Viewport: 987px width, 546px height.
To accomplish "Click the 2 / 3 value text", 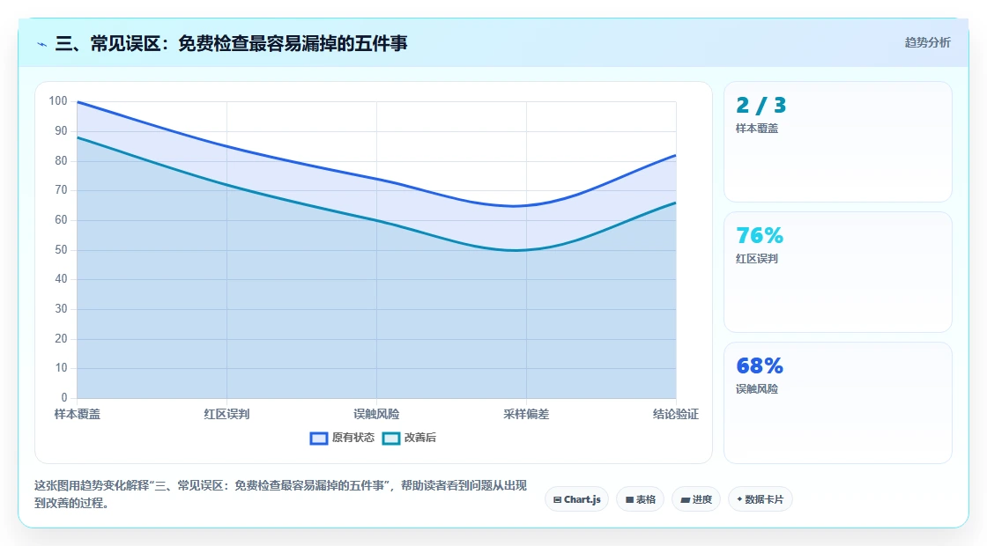I will tap(761, 105).
